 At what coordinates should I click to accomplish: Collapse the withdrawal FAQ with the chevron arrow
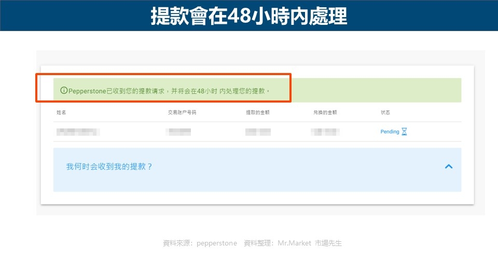pyautogui.click(x=448, y=166)
